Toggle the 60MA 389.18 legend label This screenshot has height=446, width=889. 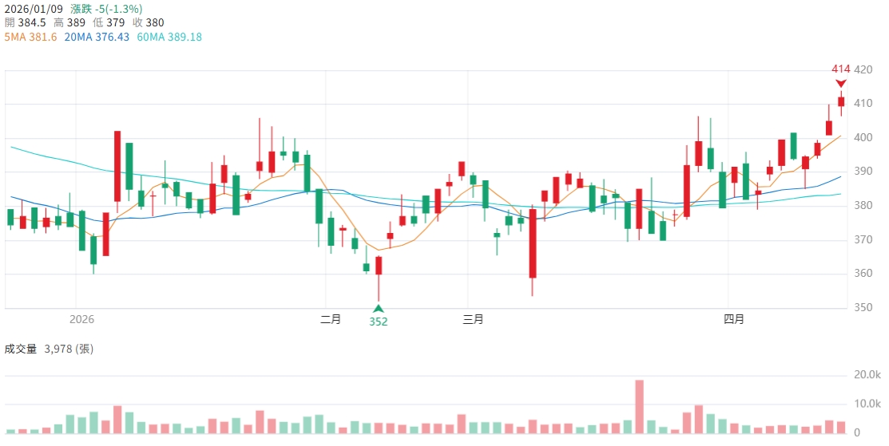(x=169, y=37)
